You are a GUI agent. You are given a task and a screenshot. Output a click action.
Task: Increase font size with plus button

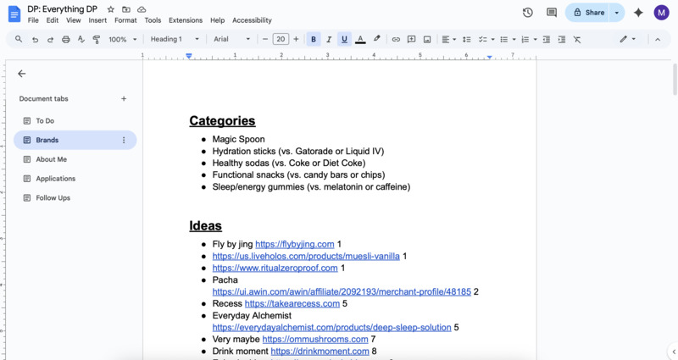pyautogui.click(x=296, y=39)
